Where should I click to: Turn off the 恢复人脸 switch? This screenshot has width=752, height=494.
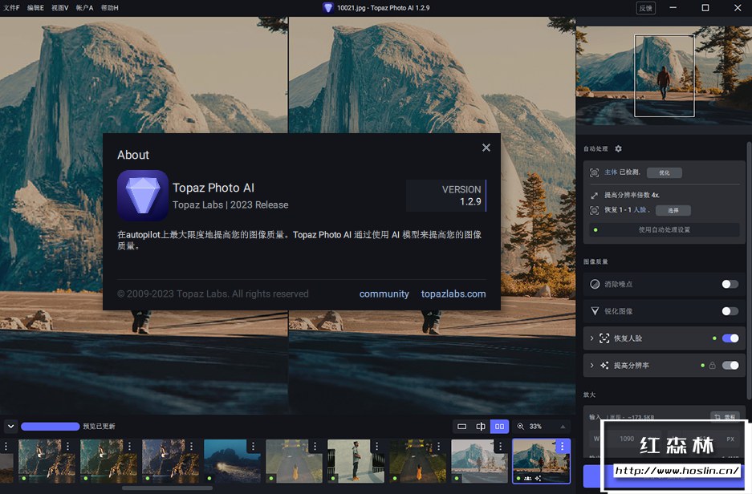pyautogui.click(x=730, y=338)
